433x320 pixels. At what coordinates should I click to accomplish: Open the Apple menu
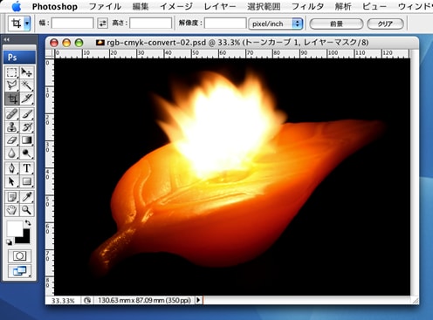pos(17,6)
